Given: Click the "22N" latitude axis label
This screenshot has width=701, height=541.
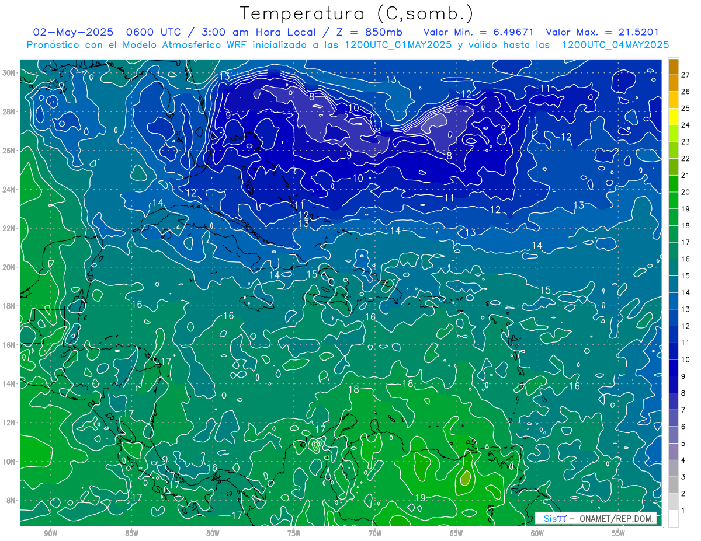Looking at the screenshot, I should pos(9,228).
